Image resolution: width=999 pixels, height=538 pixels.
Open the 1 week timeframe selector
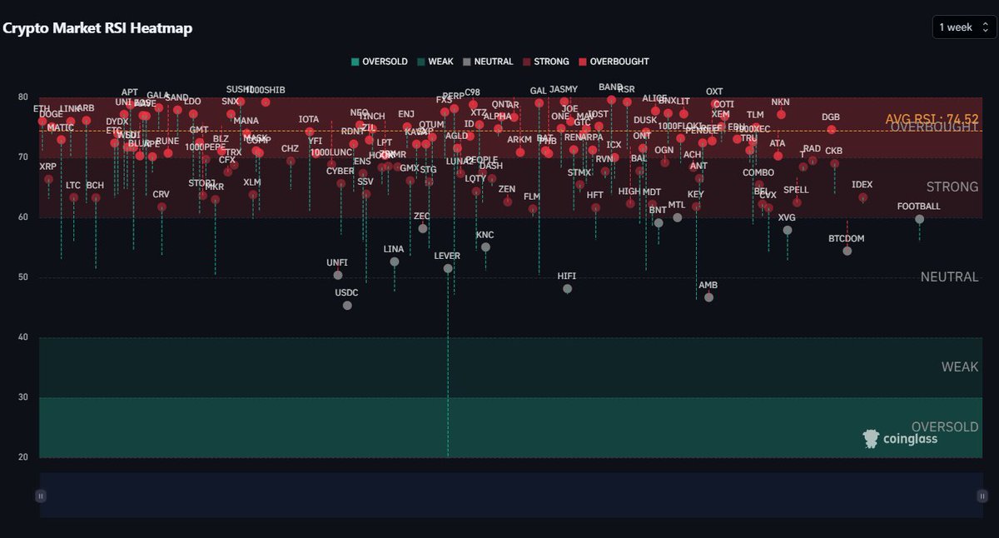pyautogui.click(x=962, y=27)
